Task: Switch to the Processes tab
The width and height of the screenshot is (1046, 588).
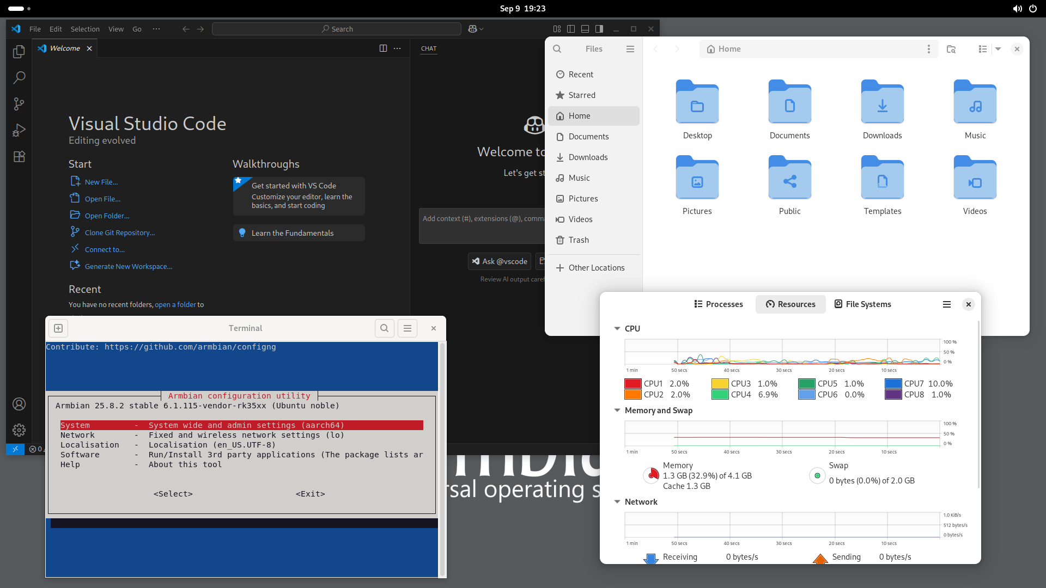Action: tap(719, 304)
